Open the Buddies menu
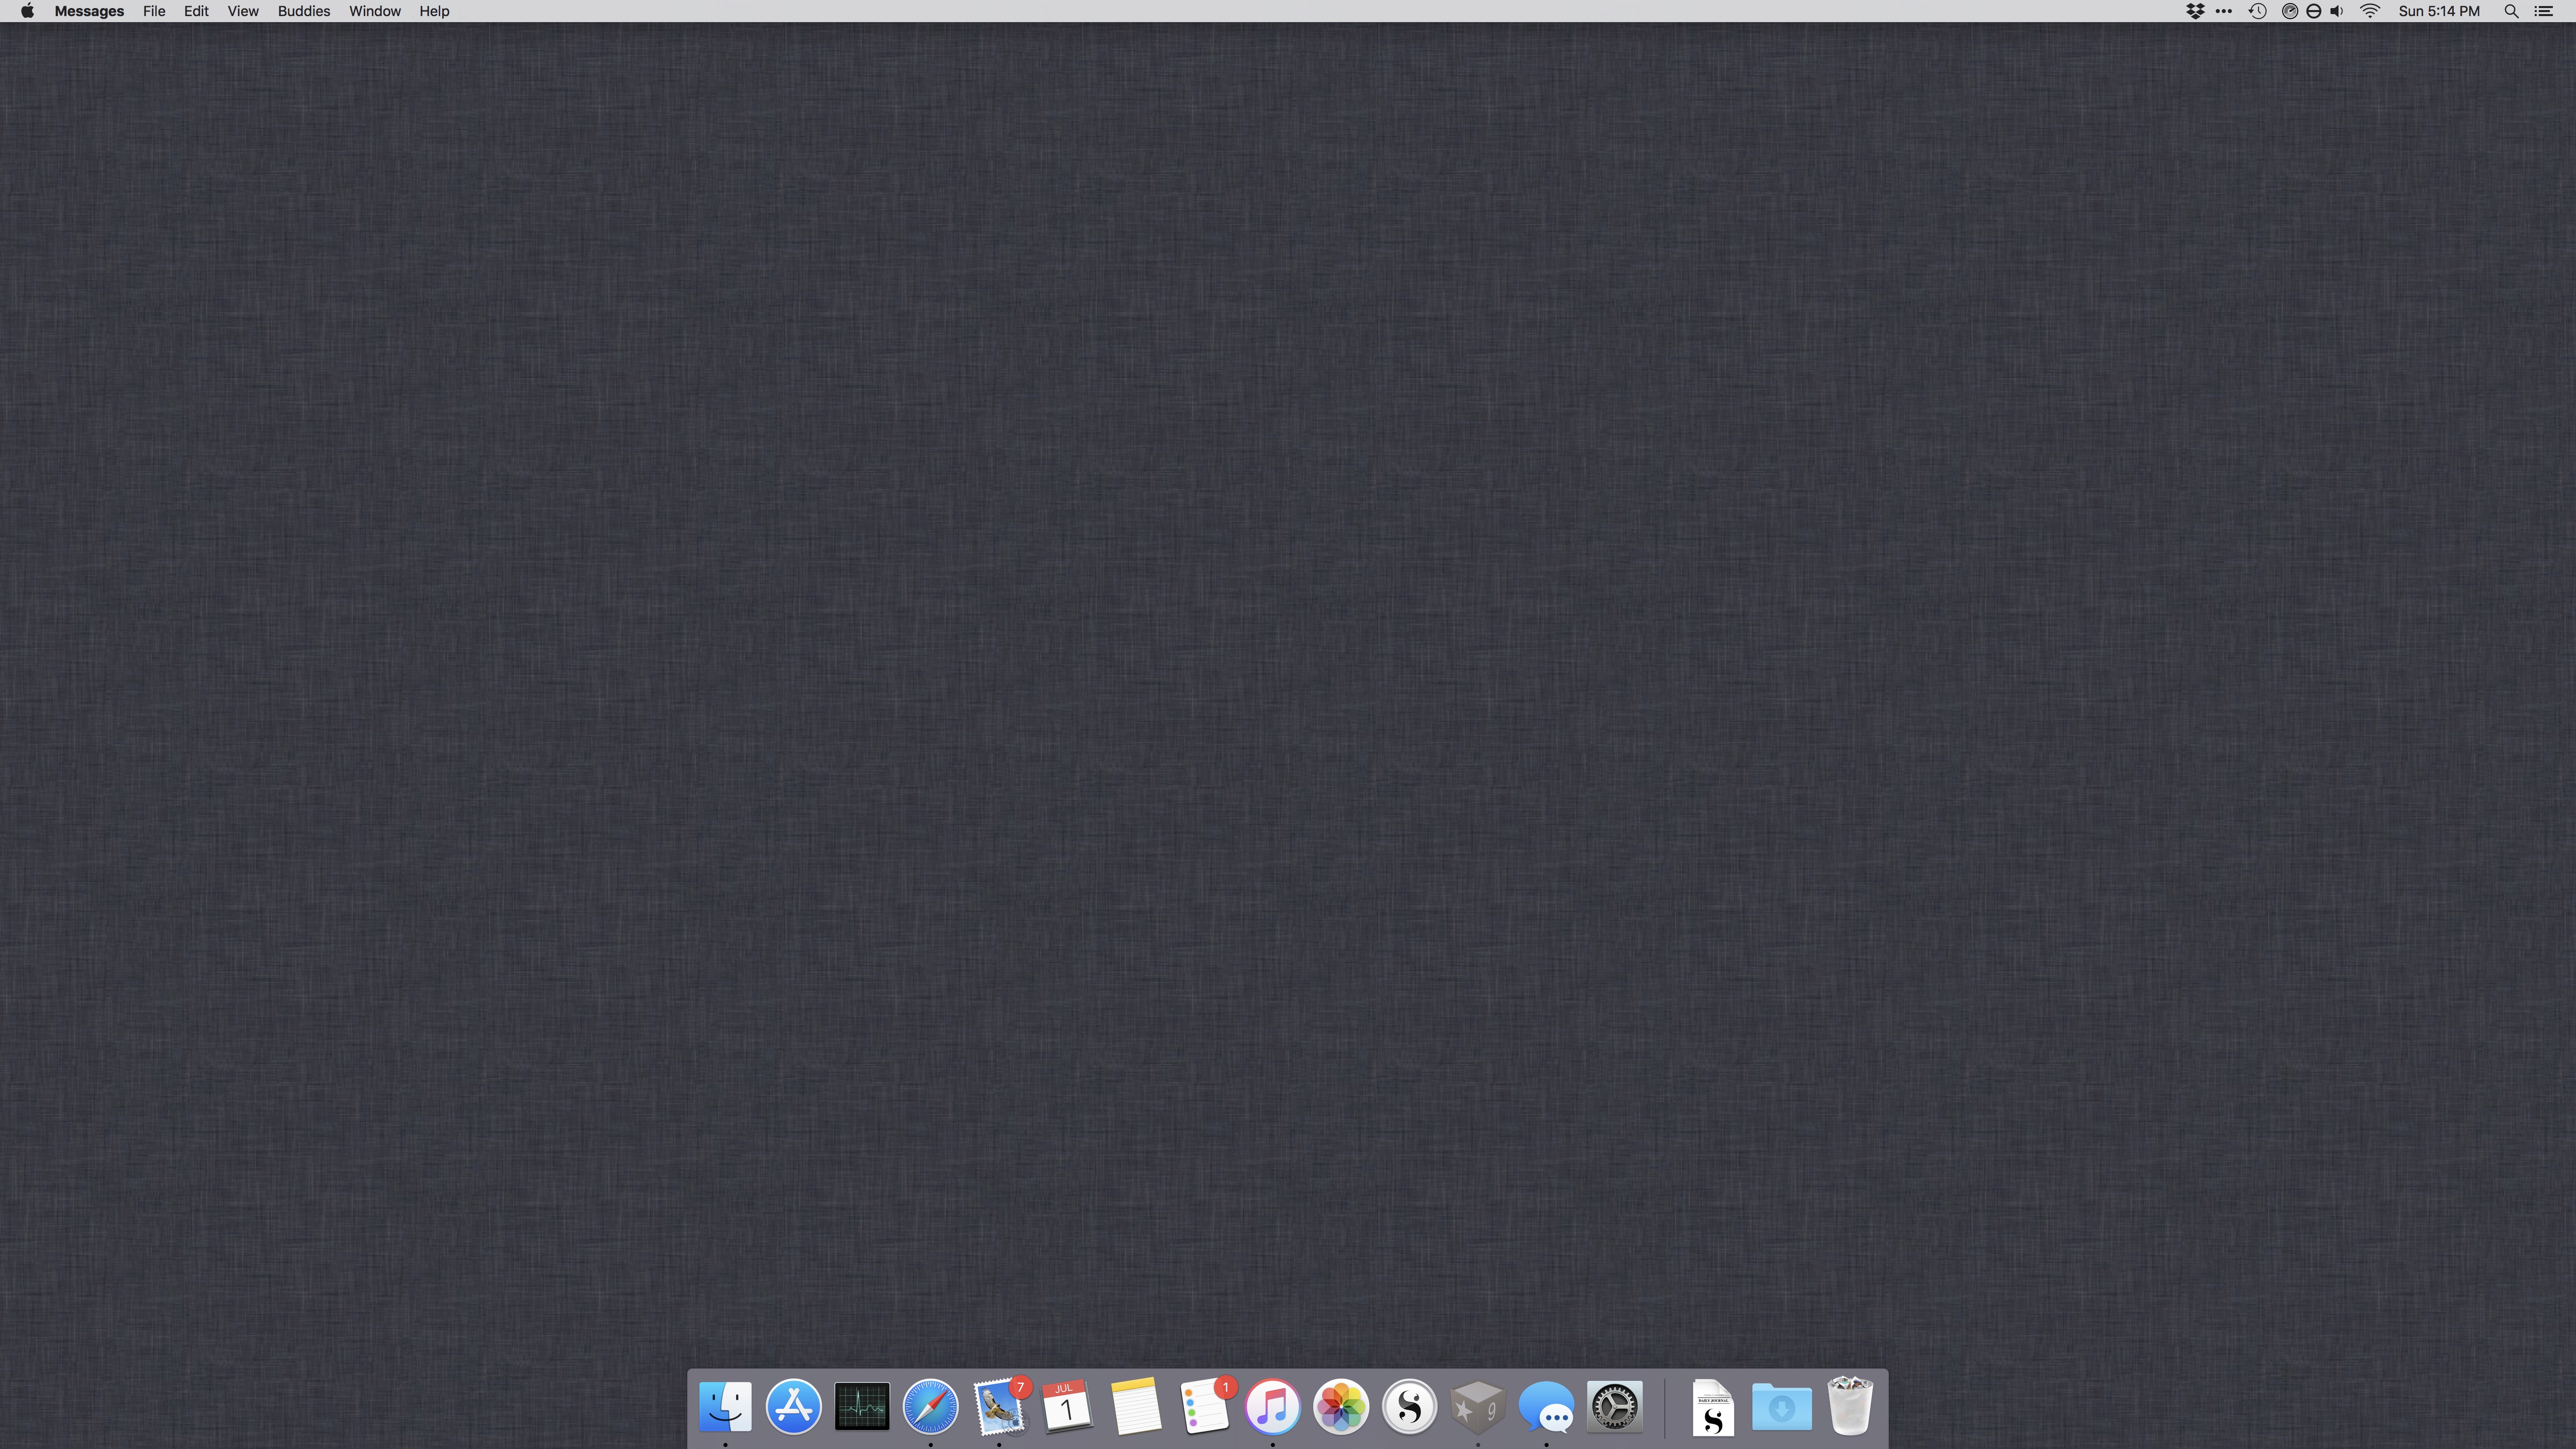2576x1449 pixels. [303, 11]
